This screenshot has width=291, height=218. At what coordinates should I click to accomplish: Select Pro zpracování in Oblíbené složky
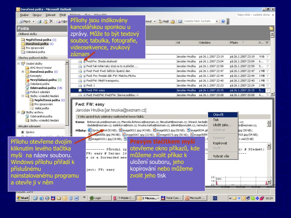tap(32, 48)
